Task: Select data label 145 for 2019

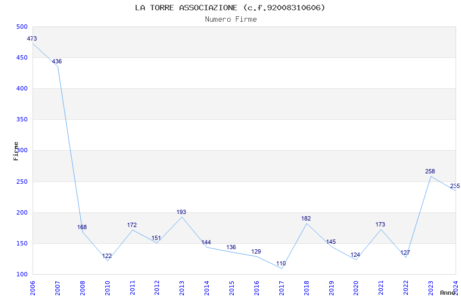Action: pyautogui.click(x=331, y=242)
